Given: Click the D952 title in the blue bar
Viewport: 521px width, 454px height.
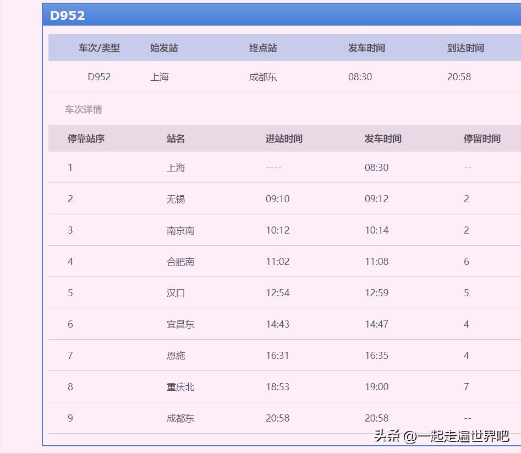Looking at the screenshot, I should 68,15.
